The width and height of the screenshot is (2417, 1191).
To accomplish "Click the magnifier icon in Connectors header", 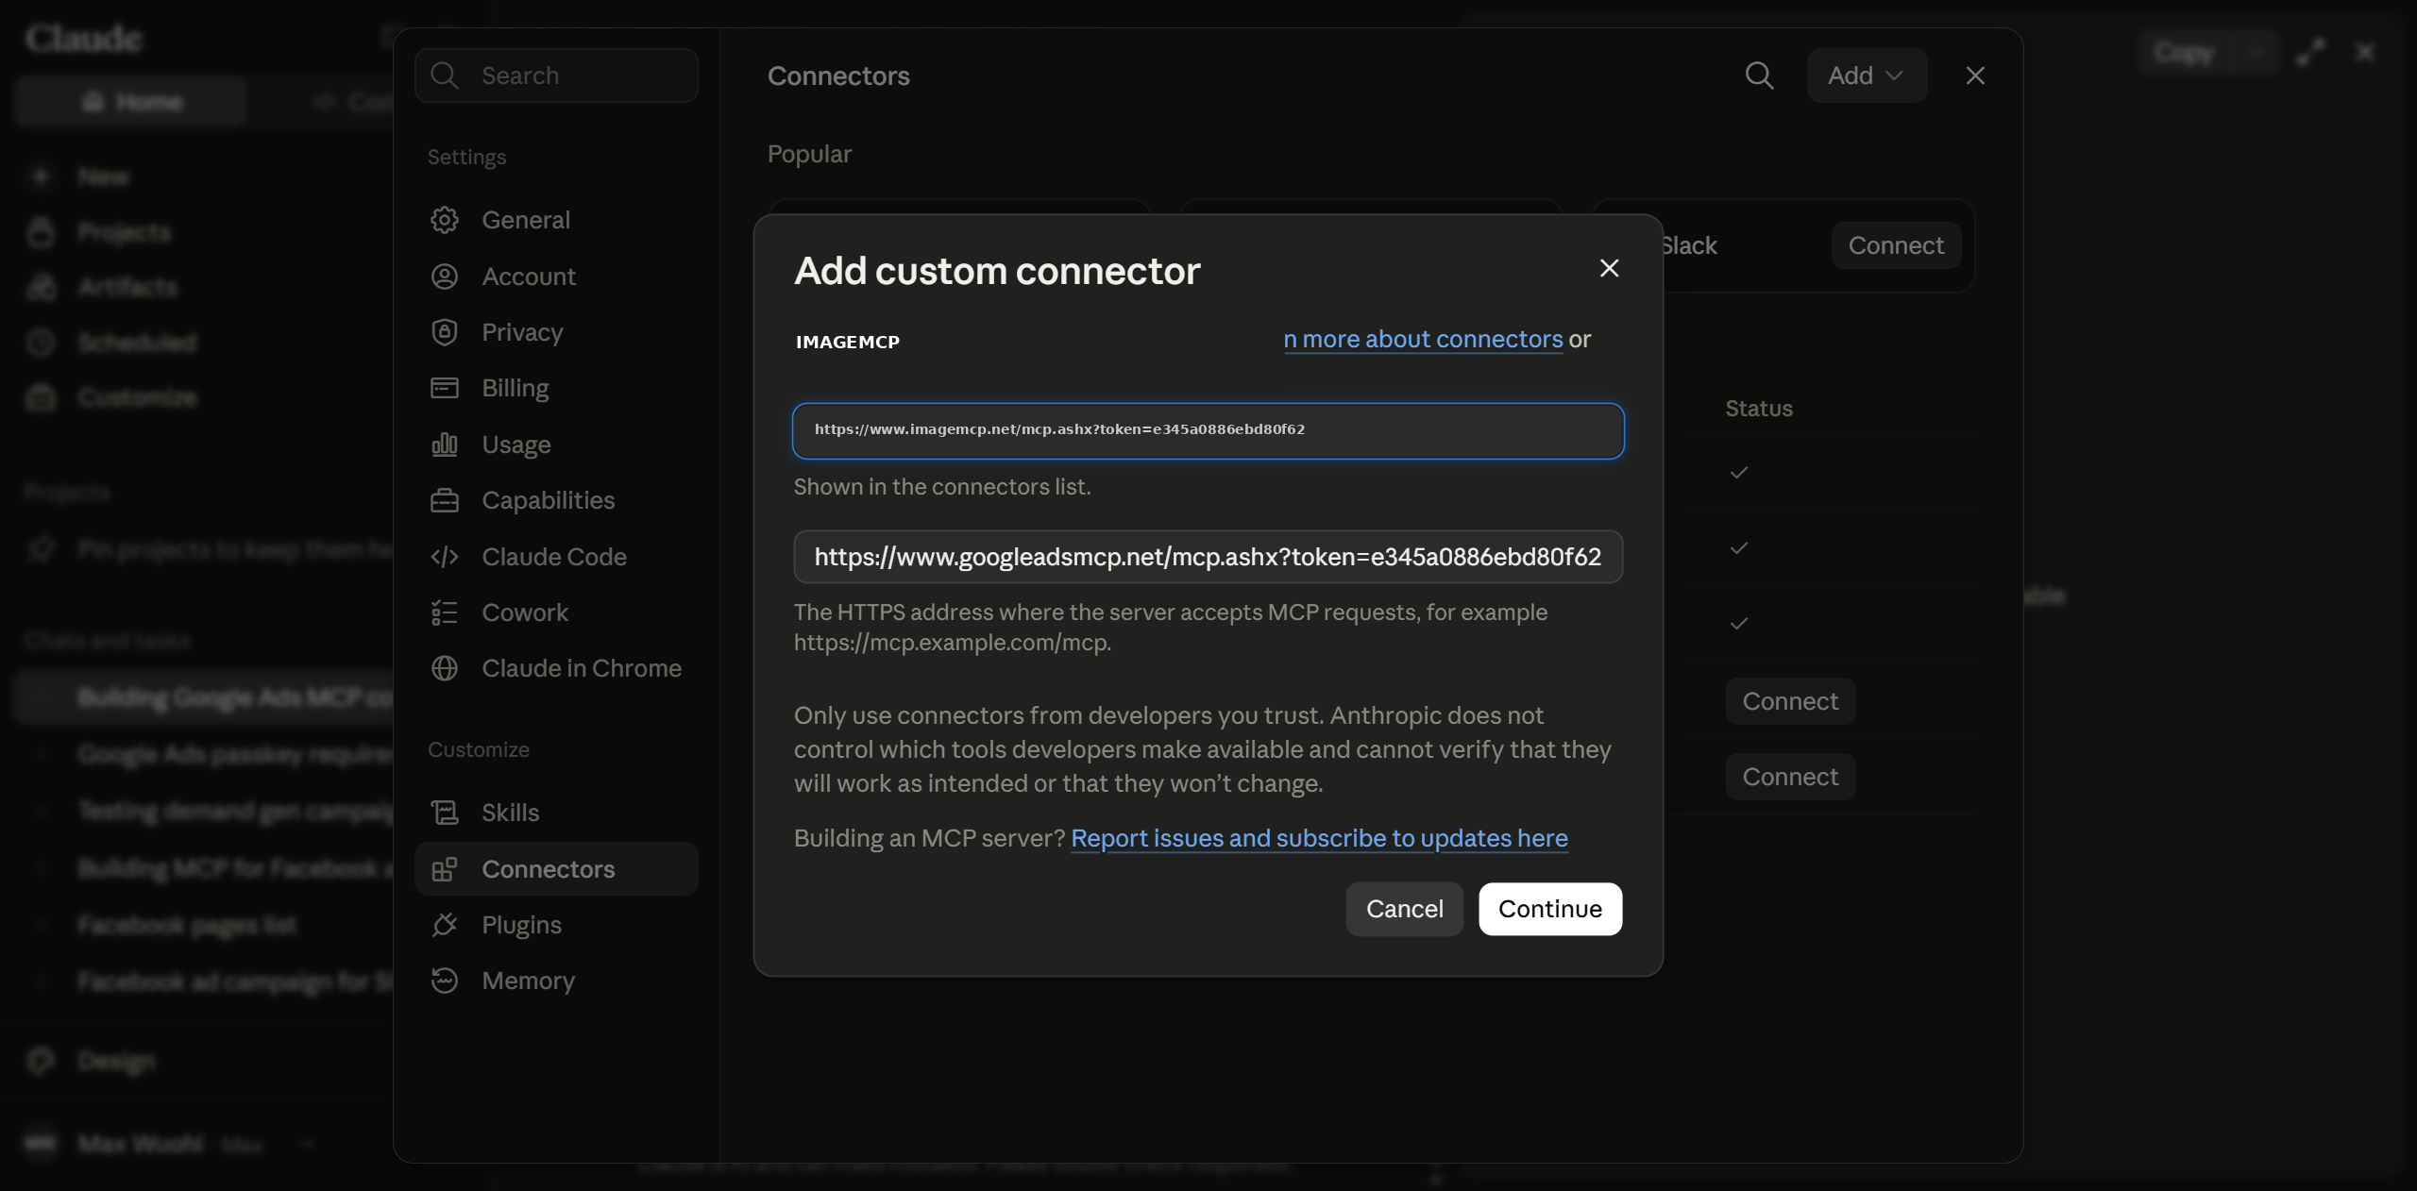I will point(1759,75).
